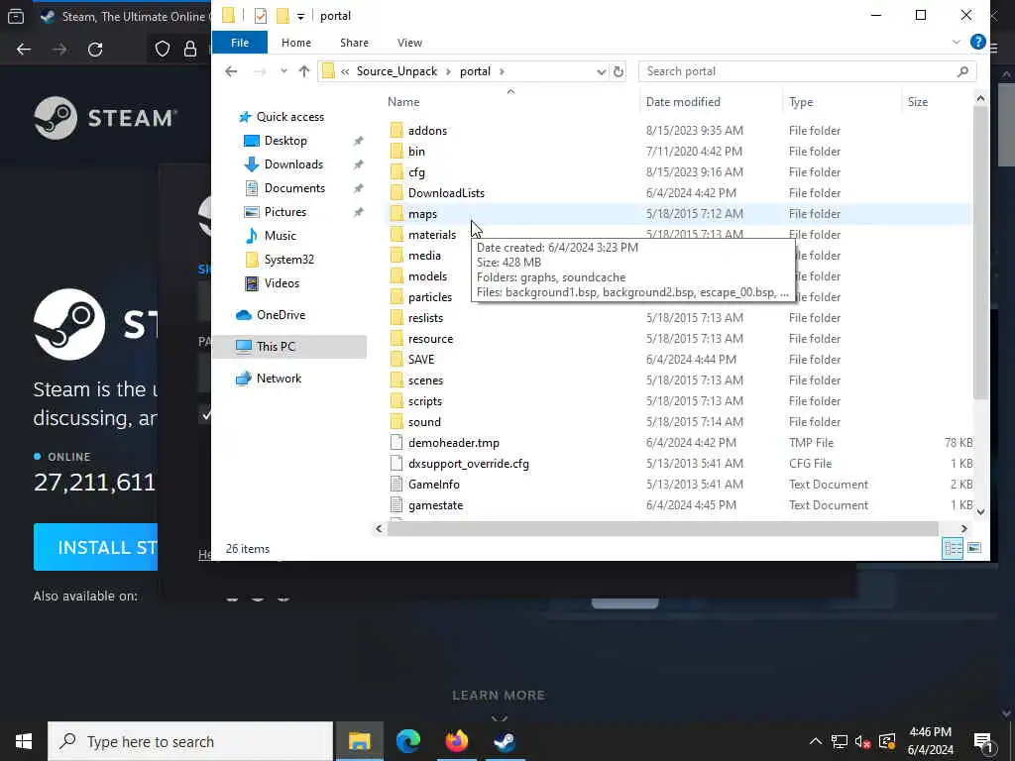Expand Source_Unpack breadcrumb arrow
Screen dimensions: 1015x761
pyautogui.click(x=448, y=71)
